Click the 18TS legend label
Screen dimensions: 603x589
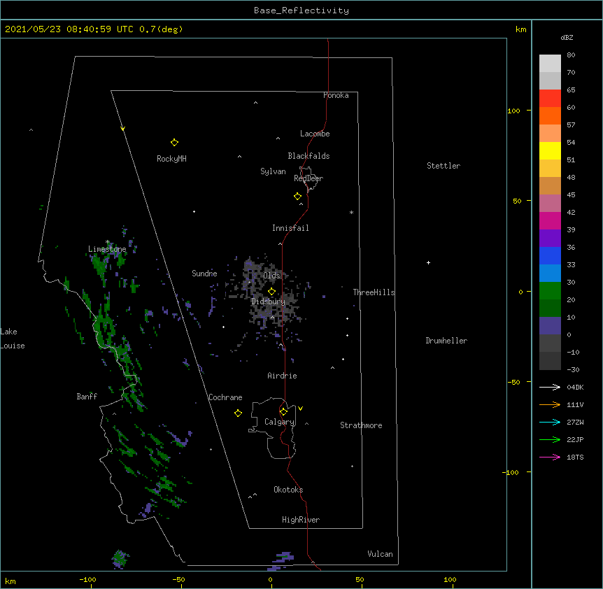575,457
